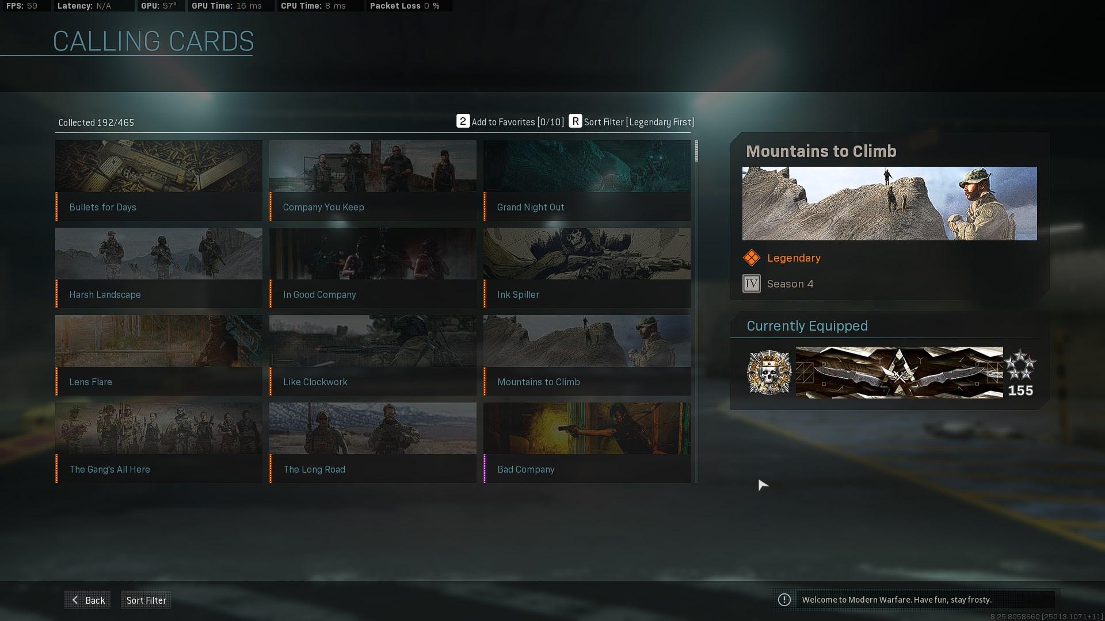Image resolution: width=1105 pixels, height=621 pixels.
Task: Click the skull emblem in Currently Equipped
Action: (x=769, y=373)
